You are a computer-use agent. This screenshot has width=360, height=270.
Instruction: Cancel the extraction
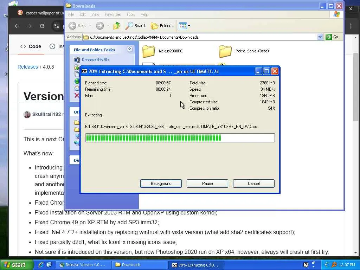[254, 184]
